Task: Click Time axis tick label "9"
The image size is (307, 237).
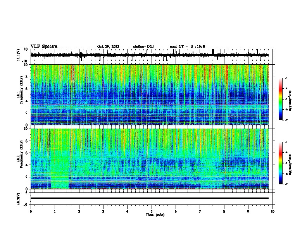Action: pyautogui.click(x=248, y=211)
